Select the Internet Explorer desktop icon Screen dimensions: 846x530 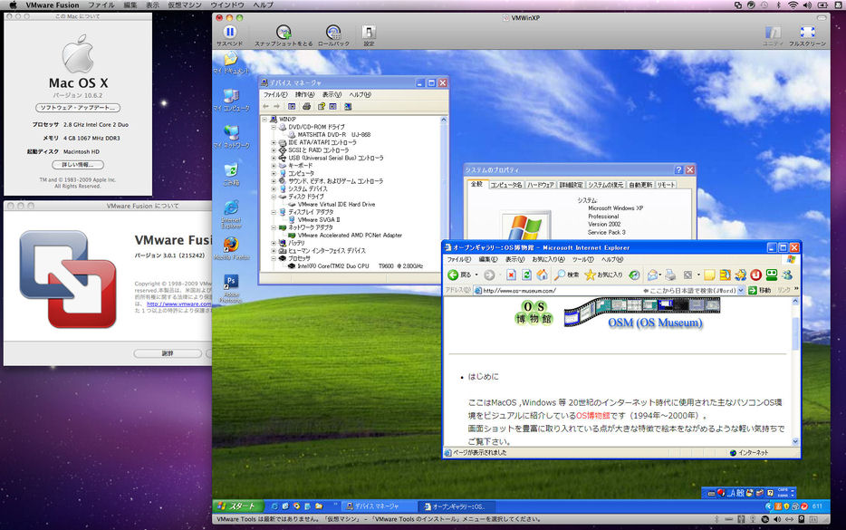tap(232, 214)
